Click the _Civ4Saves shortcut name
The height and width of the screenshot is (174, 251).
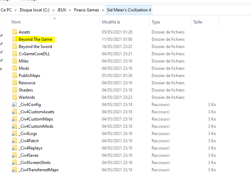click(x=28, y=155)
